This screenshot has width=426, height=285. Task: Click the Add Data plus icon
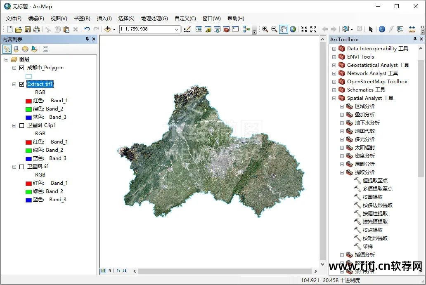pos(108,29)
